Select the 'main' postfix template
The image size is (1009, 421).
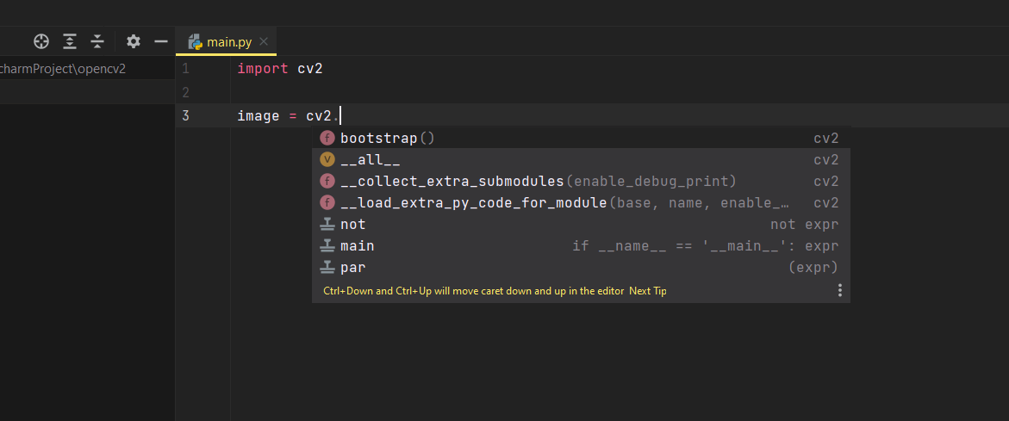pos(358,245)
